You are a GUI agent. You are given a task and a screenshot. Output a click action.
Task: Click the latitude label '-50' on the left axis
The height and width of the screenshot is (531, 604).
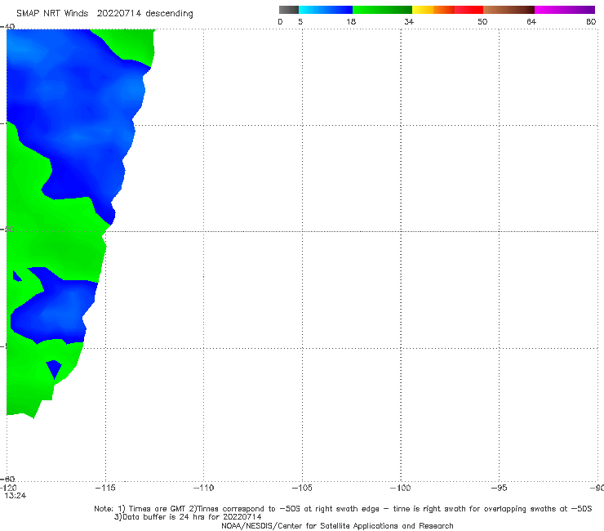coord(7,229)
